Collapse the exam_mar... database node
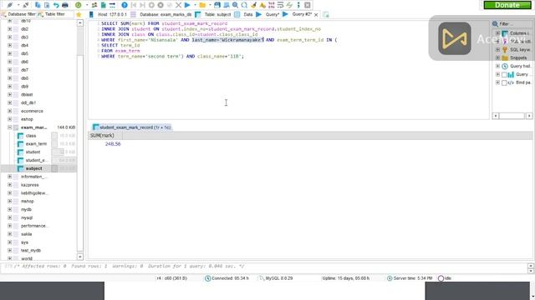 click(9, 127)
